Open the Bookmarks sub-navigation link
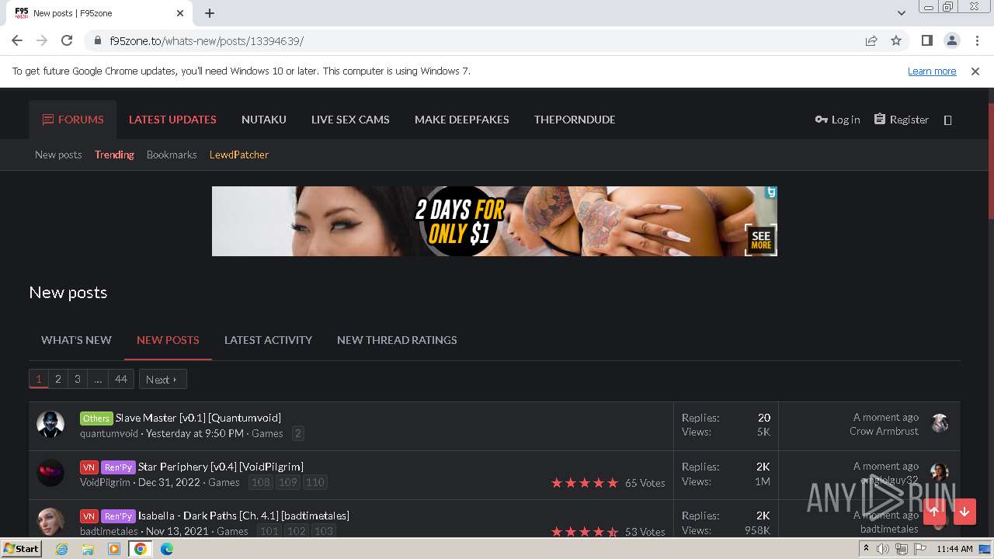The width and height of the screenshot is (994, 559). pos(172,155)
